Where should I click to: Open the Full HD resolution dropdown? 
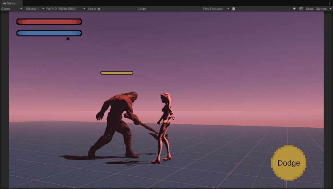66,9
